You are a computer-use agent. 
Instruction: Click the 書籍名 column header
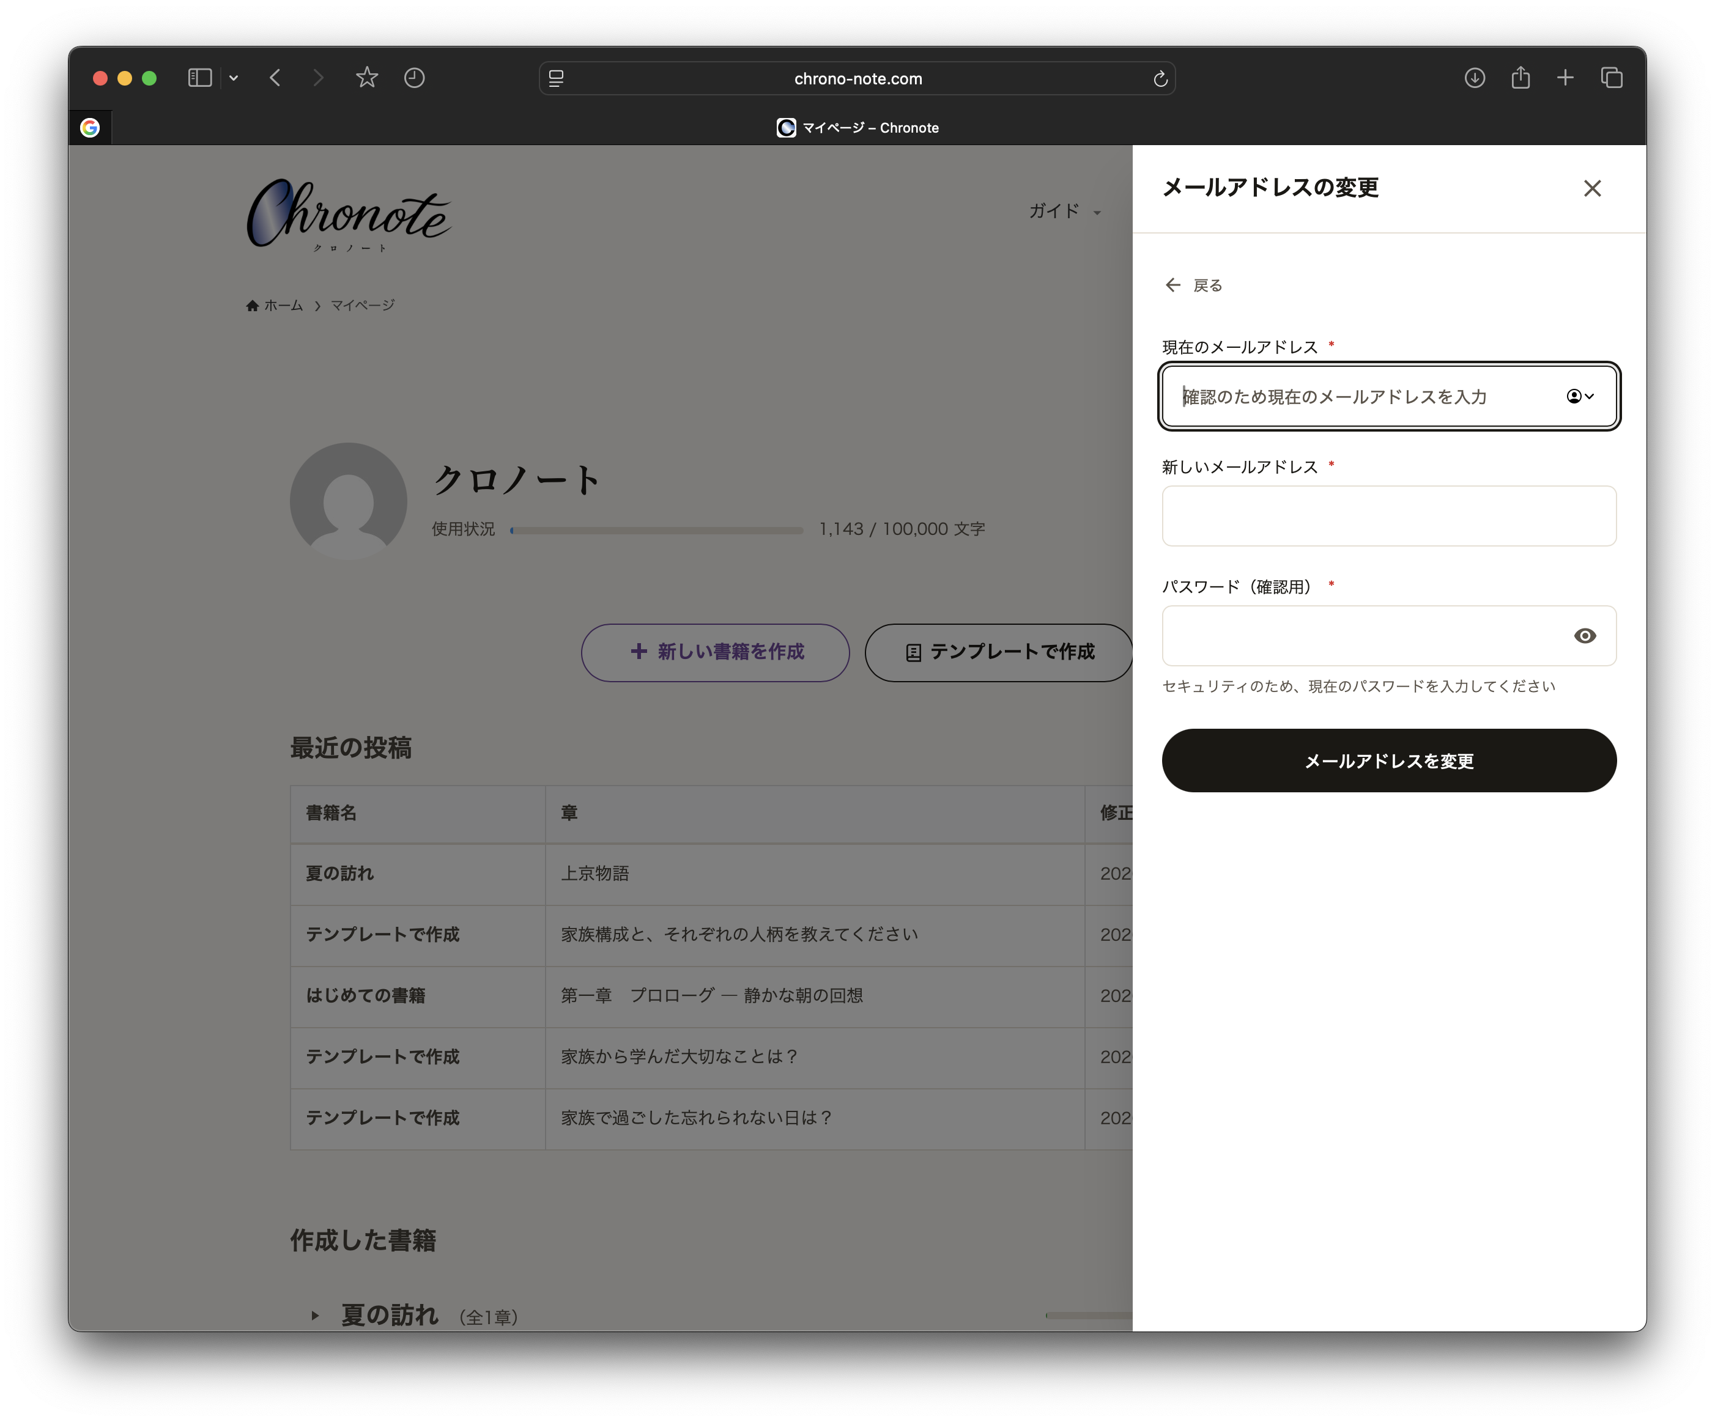(x=418, y=813)
